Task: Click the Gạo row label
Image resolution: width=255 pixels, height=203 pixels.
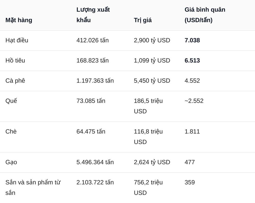Action: click(x=11, y=162)
